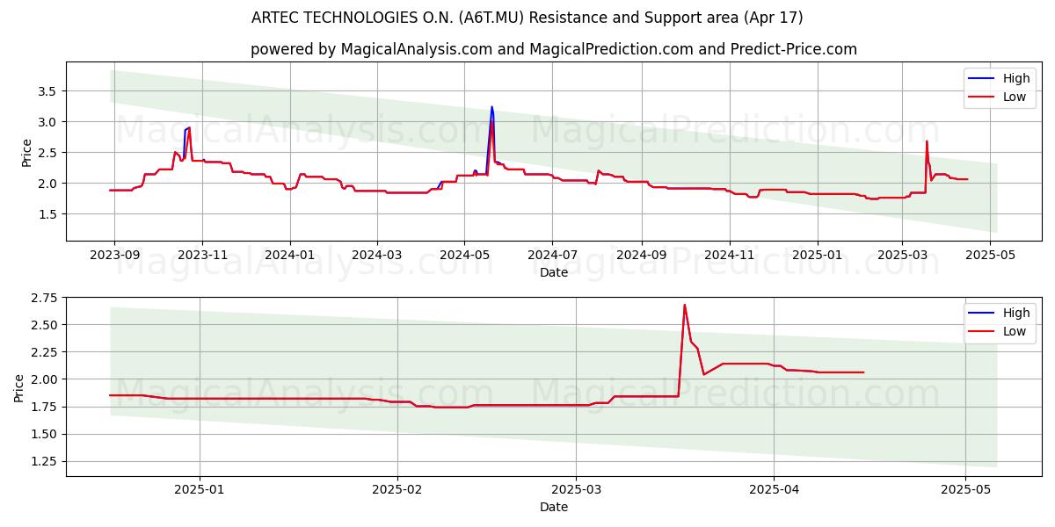
Task: Click the 2024-01 date tick label
Action: click(x=290, y=254)
